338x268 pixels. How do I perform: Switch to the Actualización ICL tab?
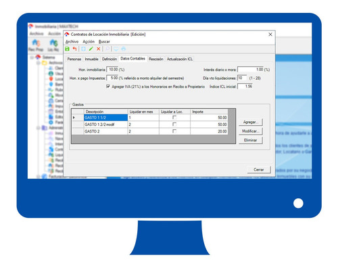pyautogui.click(x=180, y=59)
